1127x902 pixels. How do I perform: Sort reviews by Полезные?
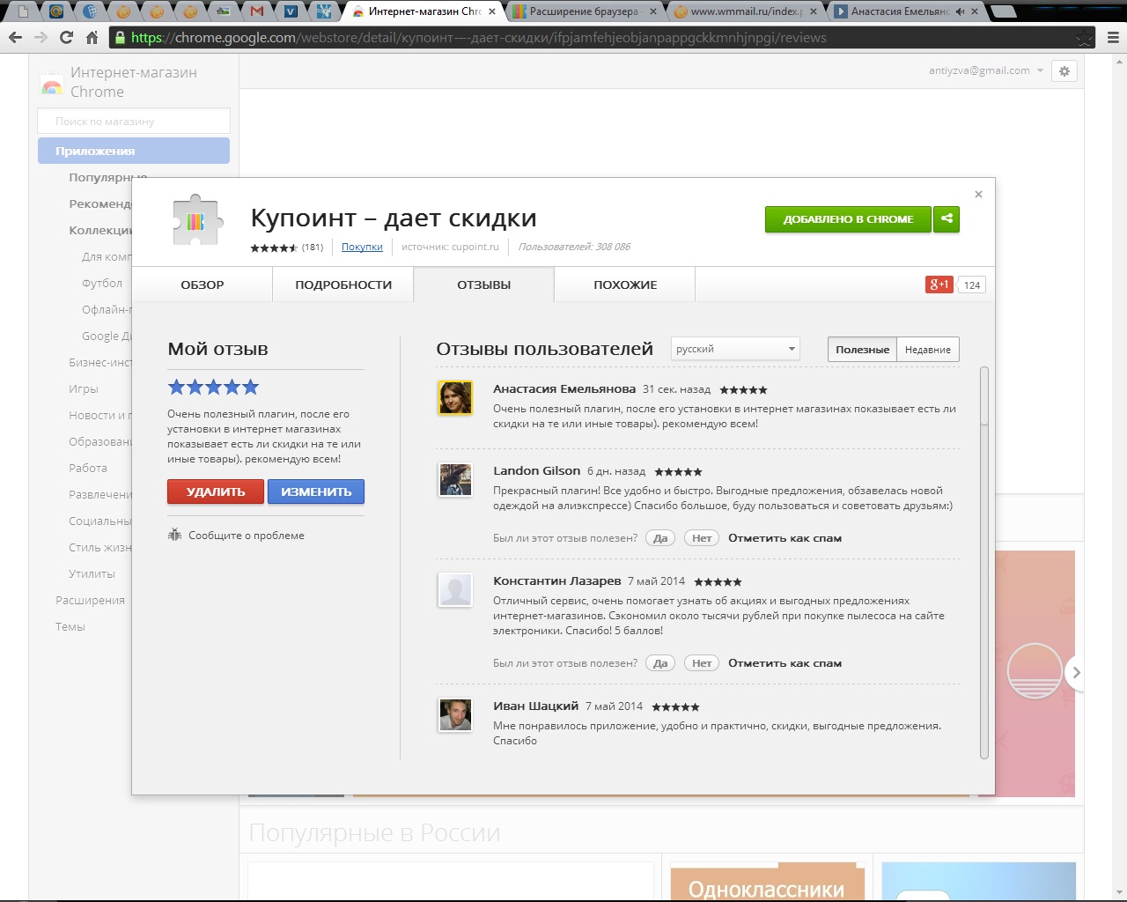[x=862, y=350]
